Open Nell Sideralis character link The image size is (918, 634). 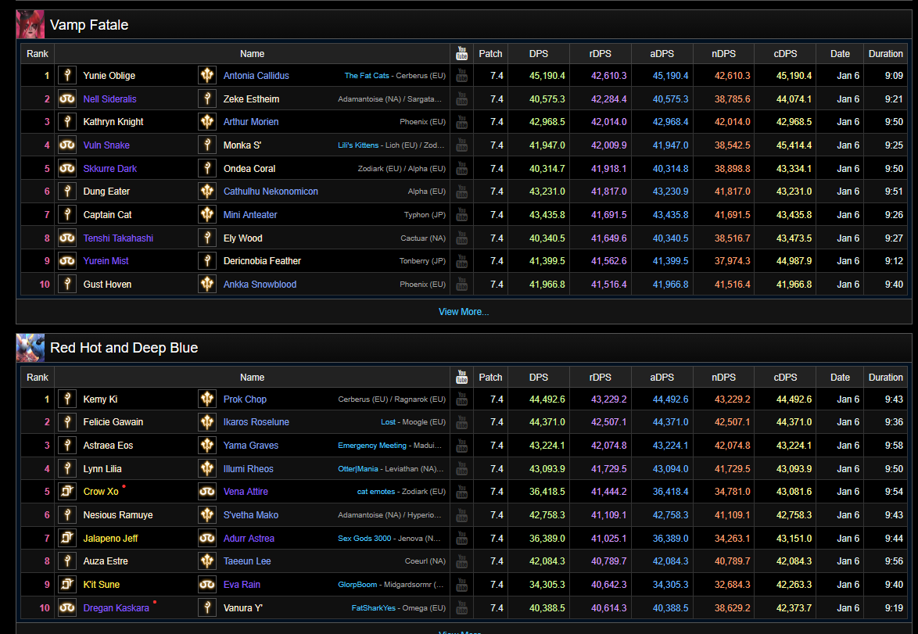pos(109,99)
